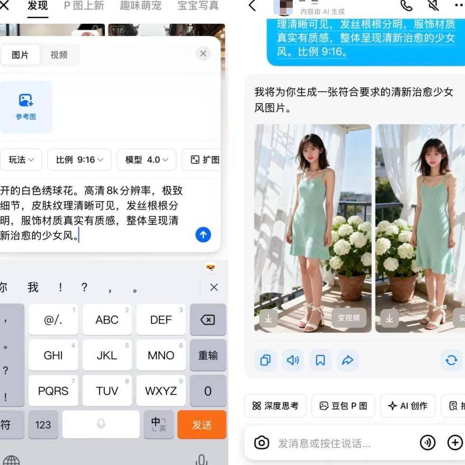Regenerate the response with refresh icon
This screenshot has width=465, height=465.
(x=451, y=360)
